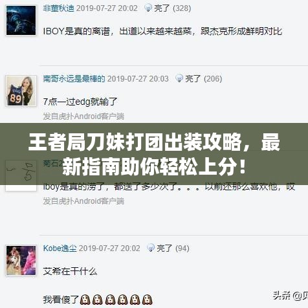Image resolution: width=308 pixels, height=308 pixels.
Task: Click 亮了 (94) on Kobe逸尘's comment
Action: coord(173,248)
